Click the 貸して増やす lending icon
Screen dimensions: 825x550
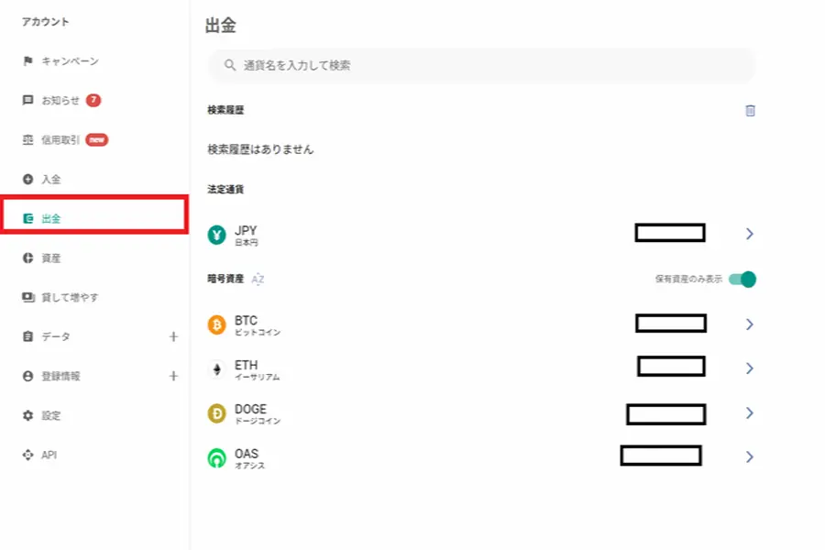tap(26, 297)
